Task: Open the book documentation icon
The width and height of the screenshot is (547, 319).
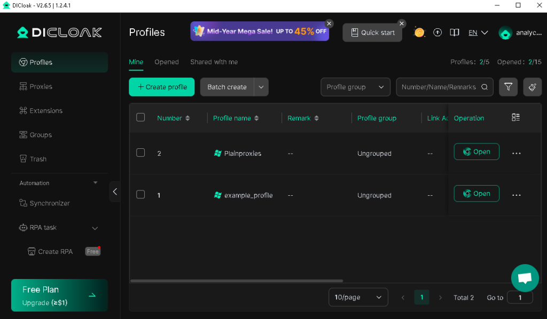Action: pos(454,33)
